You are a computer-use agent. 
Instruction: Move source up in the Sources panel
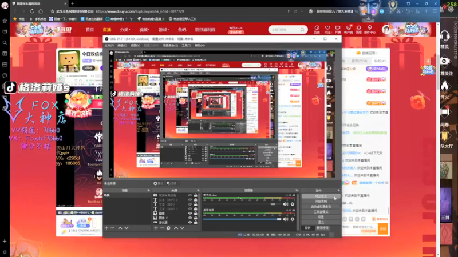[176, 228]
